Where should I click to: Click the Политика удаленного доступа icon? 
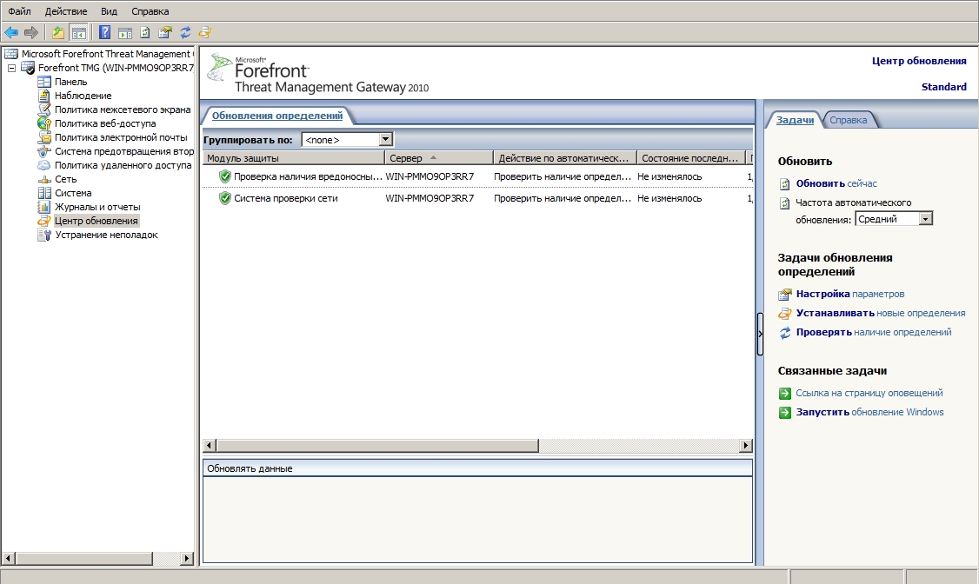(44, 165)
